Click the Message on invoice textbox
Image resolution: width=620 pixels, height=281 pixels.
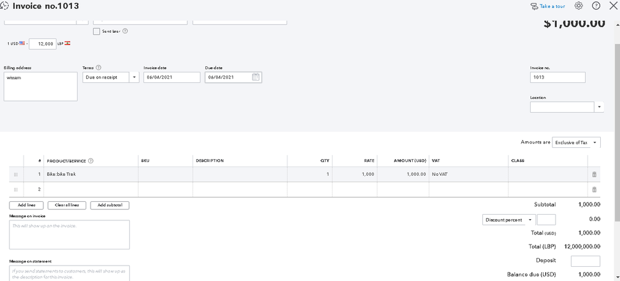pyautogui.click(x=70, y=235)
